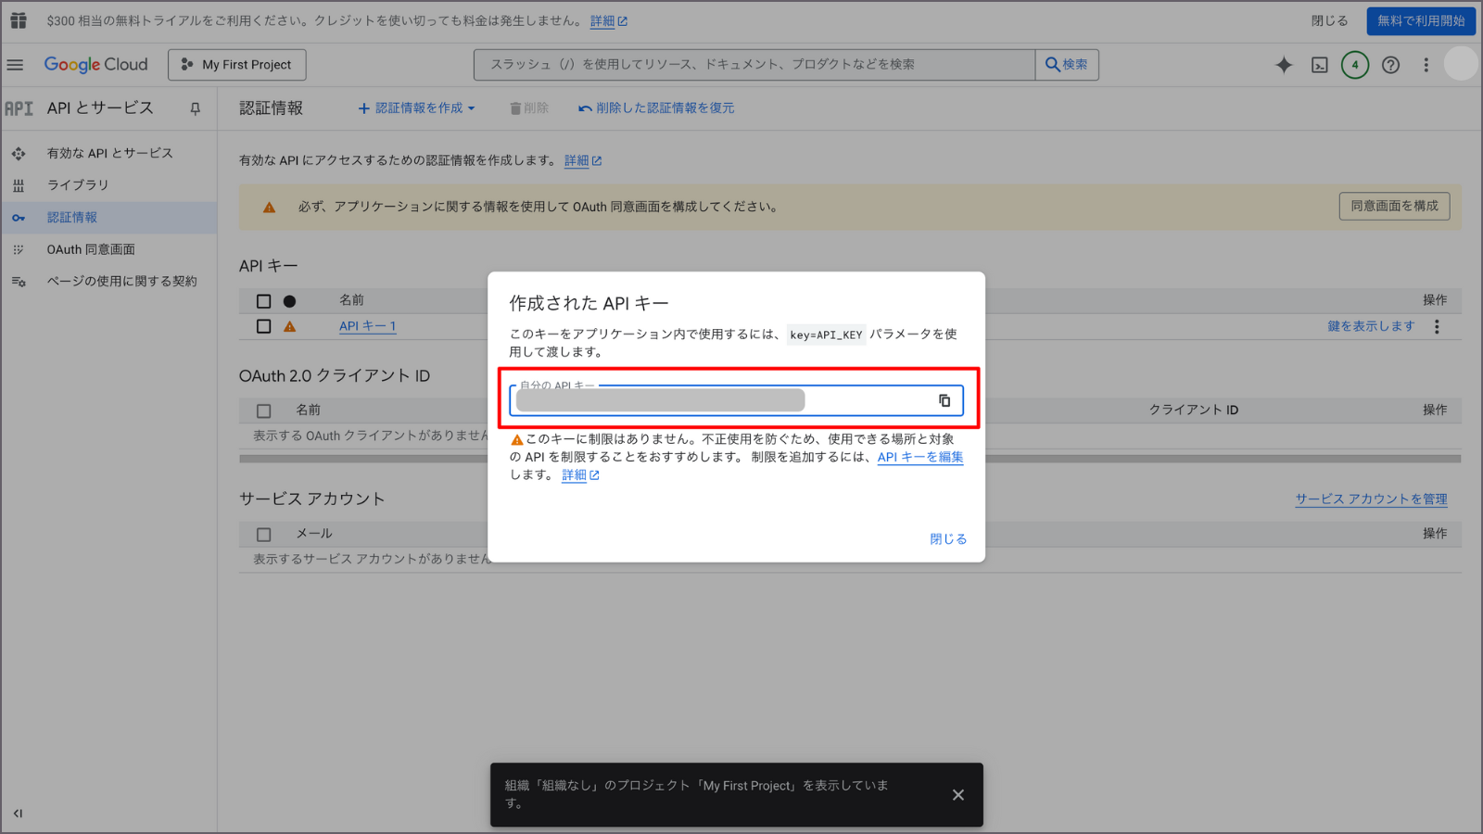The width and height of the screenshot is (1483, 834).
Task: Click the warning icon beside API キー 1
Action: [290, 326]
